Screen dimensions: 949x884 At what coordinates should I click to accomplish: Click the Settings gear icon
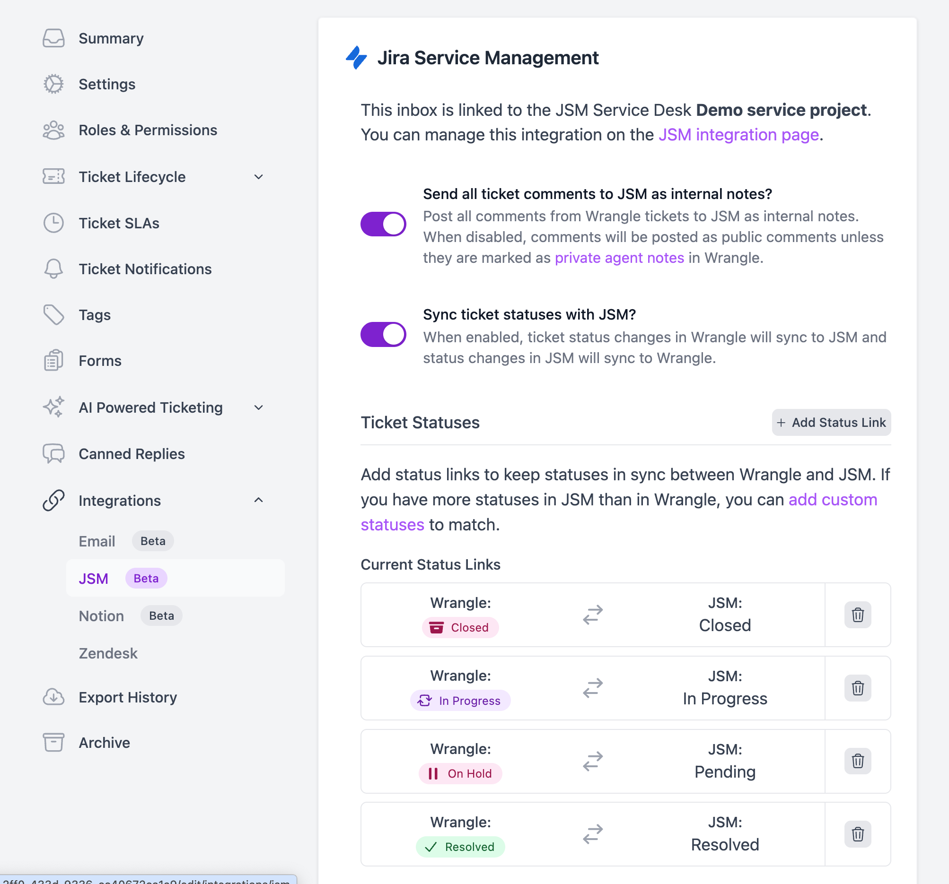[53, 84]
